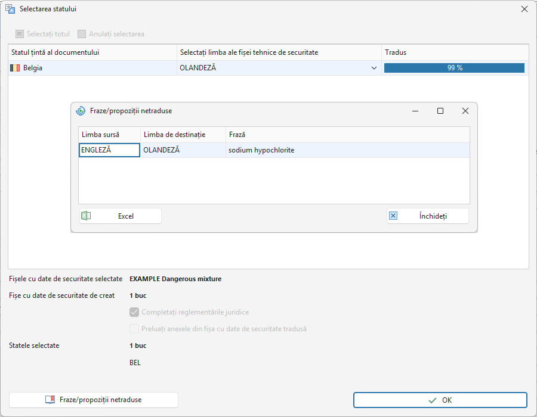
Task: Click the Anulați selectarea toolbar icon
Action: [x=82, y=34]
